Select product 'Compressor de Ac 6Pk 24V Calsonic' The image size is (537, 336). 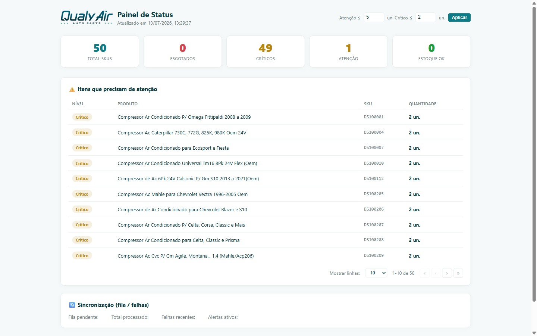tap(188, 179)
